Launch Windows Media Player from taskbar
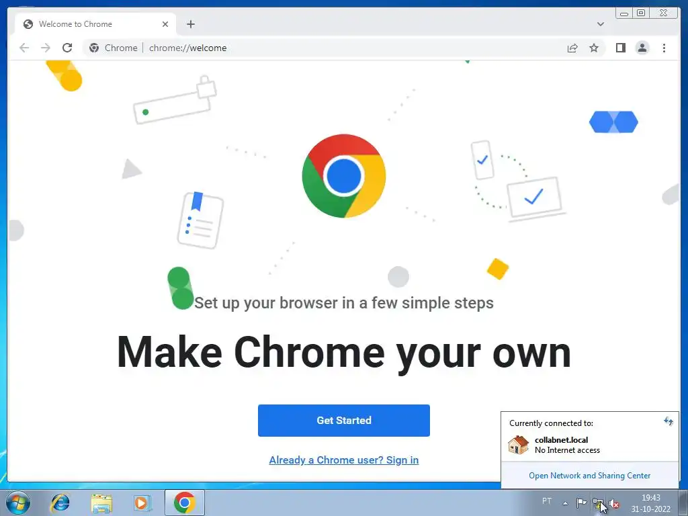 (x=142, y=503)
